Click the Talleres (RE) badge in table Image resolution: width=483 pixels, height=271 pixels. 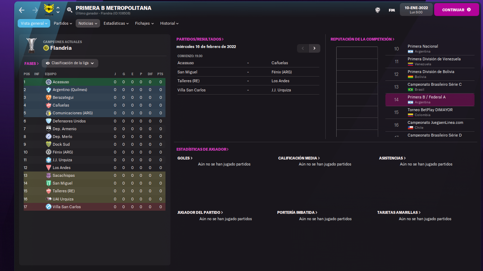coord(48,191)
